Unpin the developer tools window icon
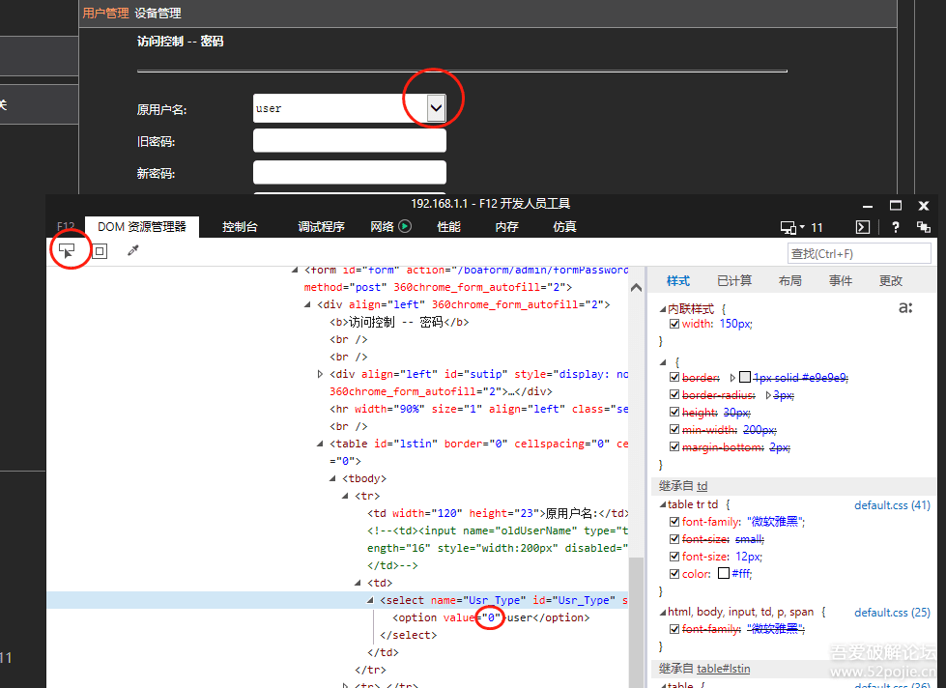Screen dimensions: 946x688 (x=923, y=227)
